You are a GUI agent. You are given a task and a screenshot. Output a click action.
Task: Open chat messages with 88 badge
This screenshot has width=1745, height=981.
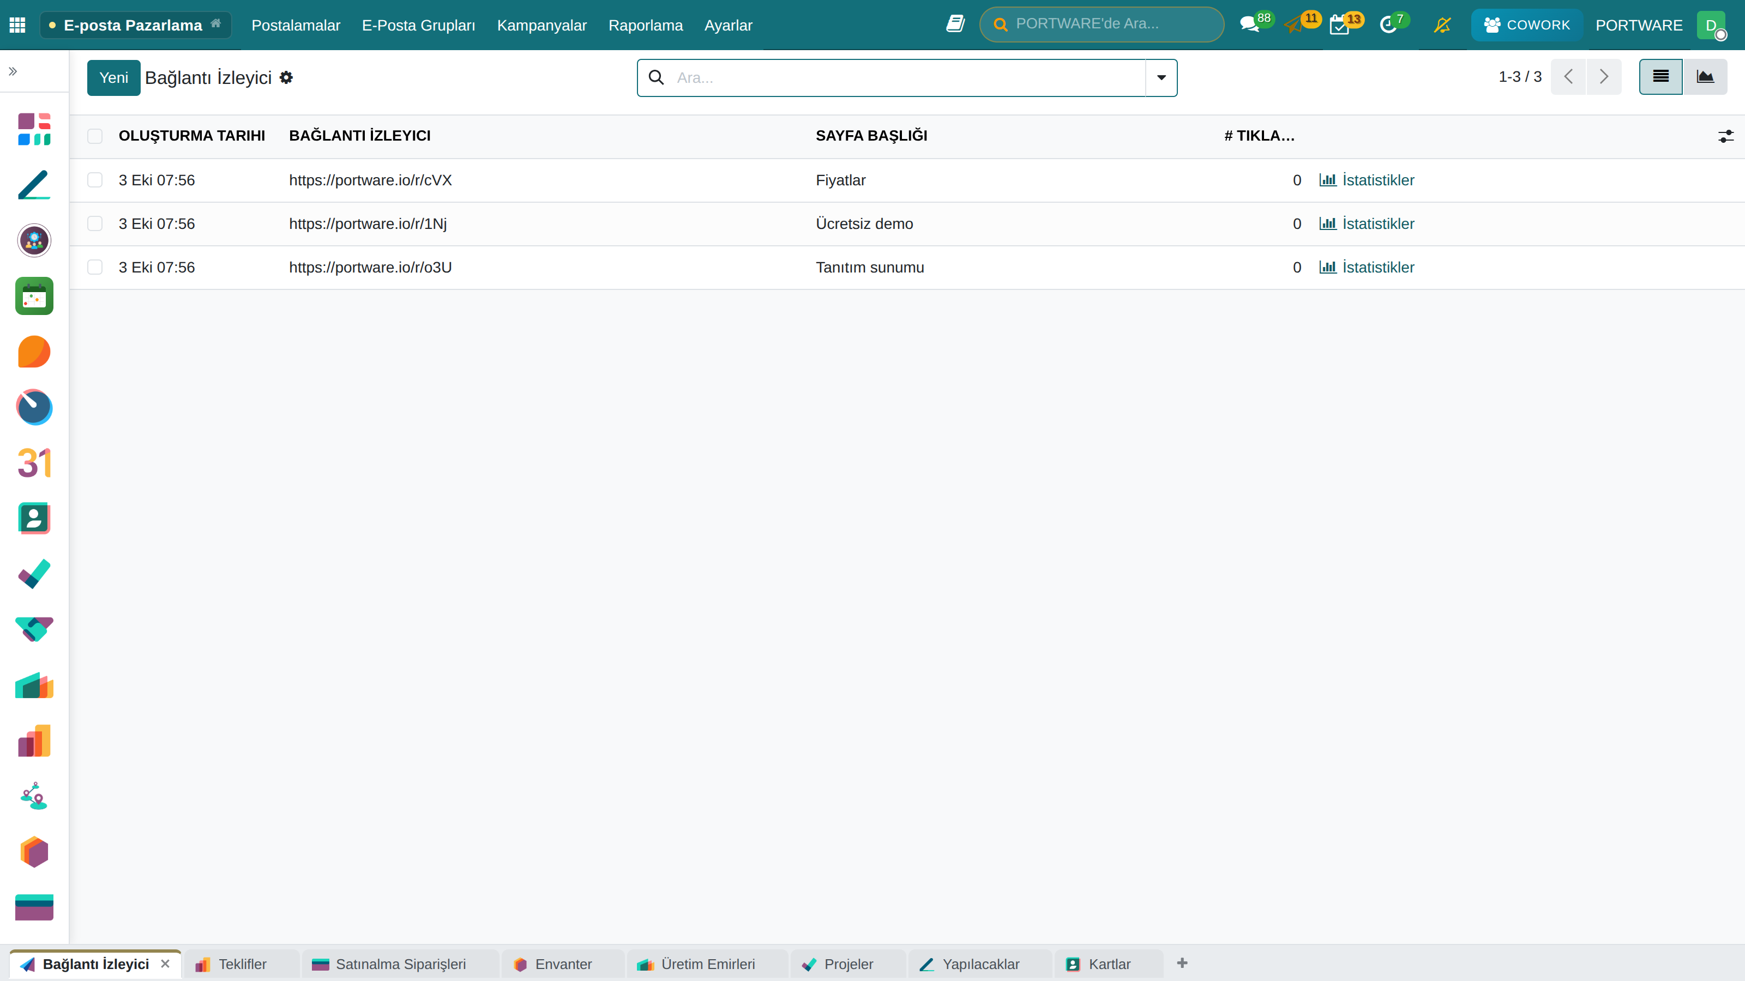click(x=1250, y=25)
